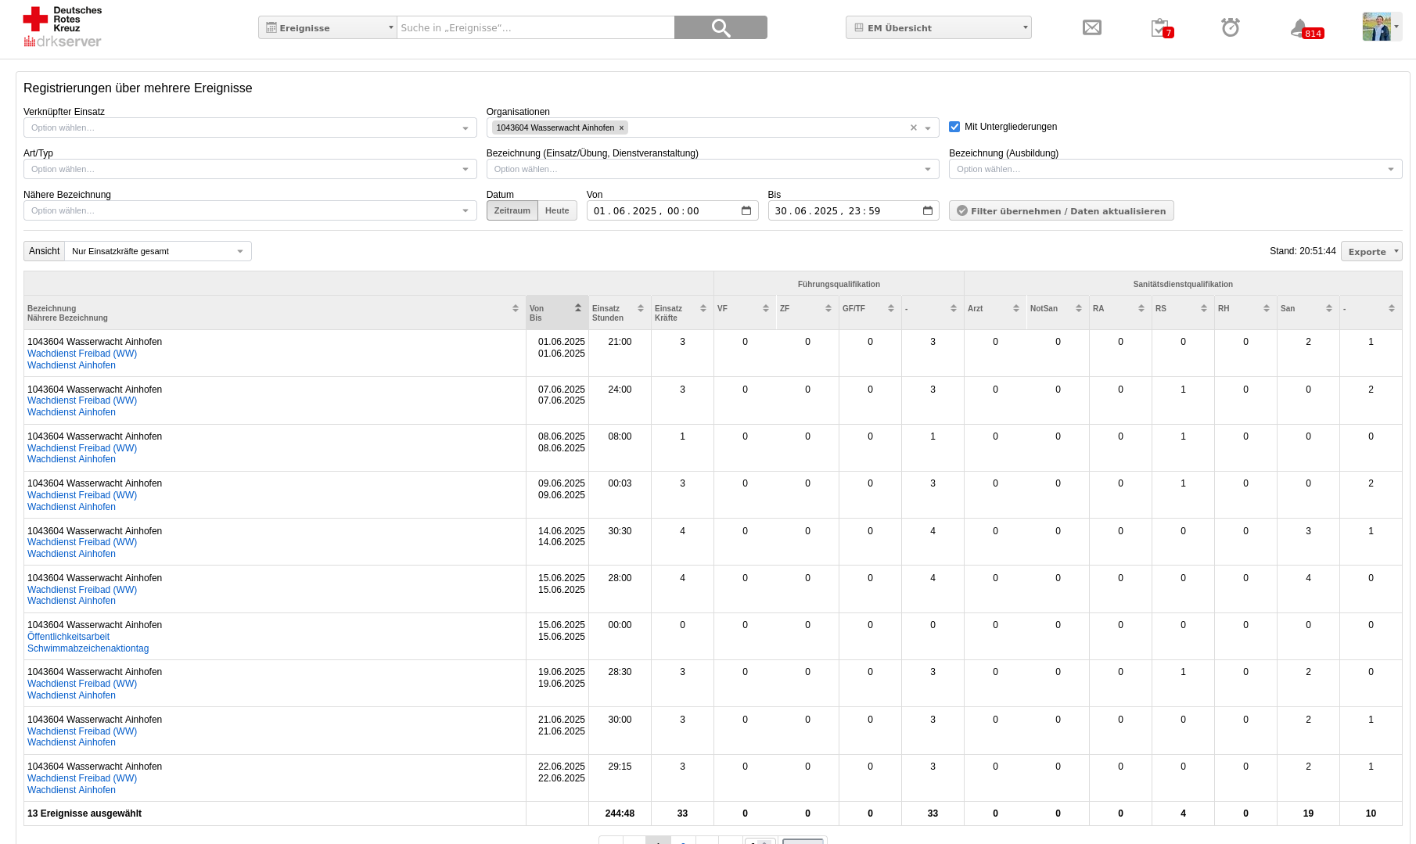Open the EM Übersicht dropdown

[938, 28]
